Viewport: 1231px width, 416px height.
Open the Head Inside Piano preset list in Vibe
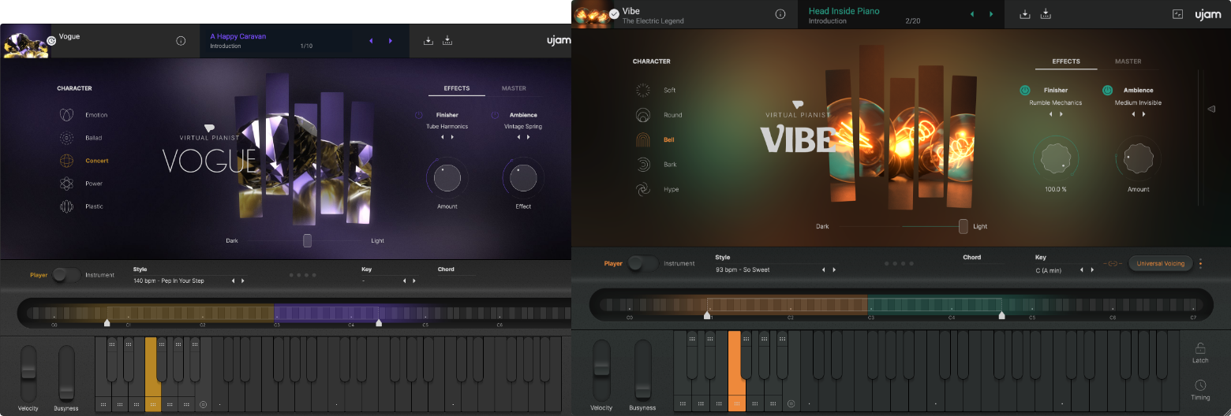click(x=844, y=11)
